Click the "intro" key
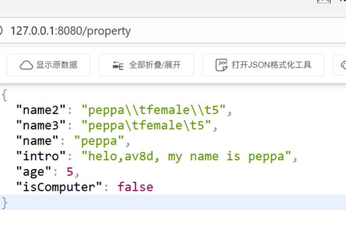Viewport: 346px width, 233px height. pos(41,156)
